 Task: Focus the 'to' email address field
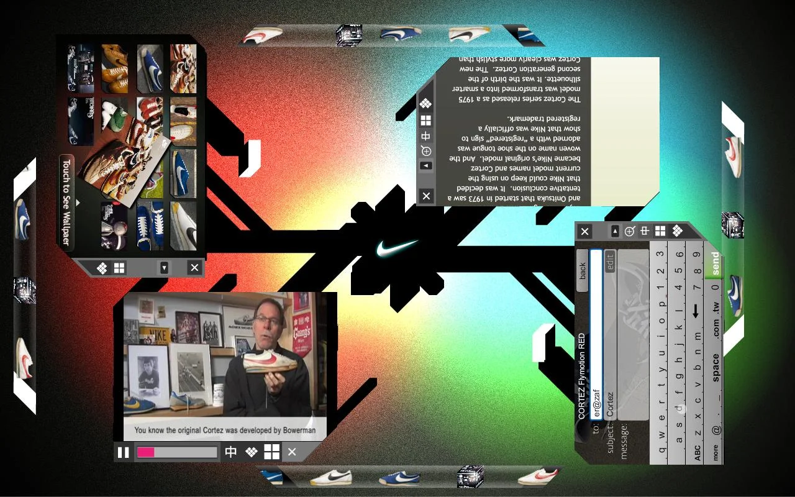point(596,334)
